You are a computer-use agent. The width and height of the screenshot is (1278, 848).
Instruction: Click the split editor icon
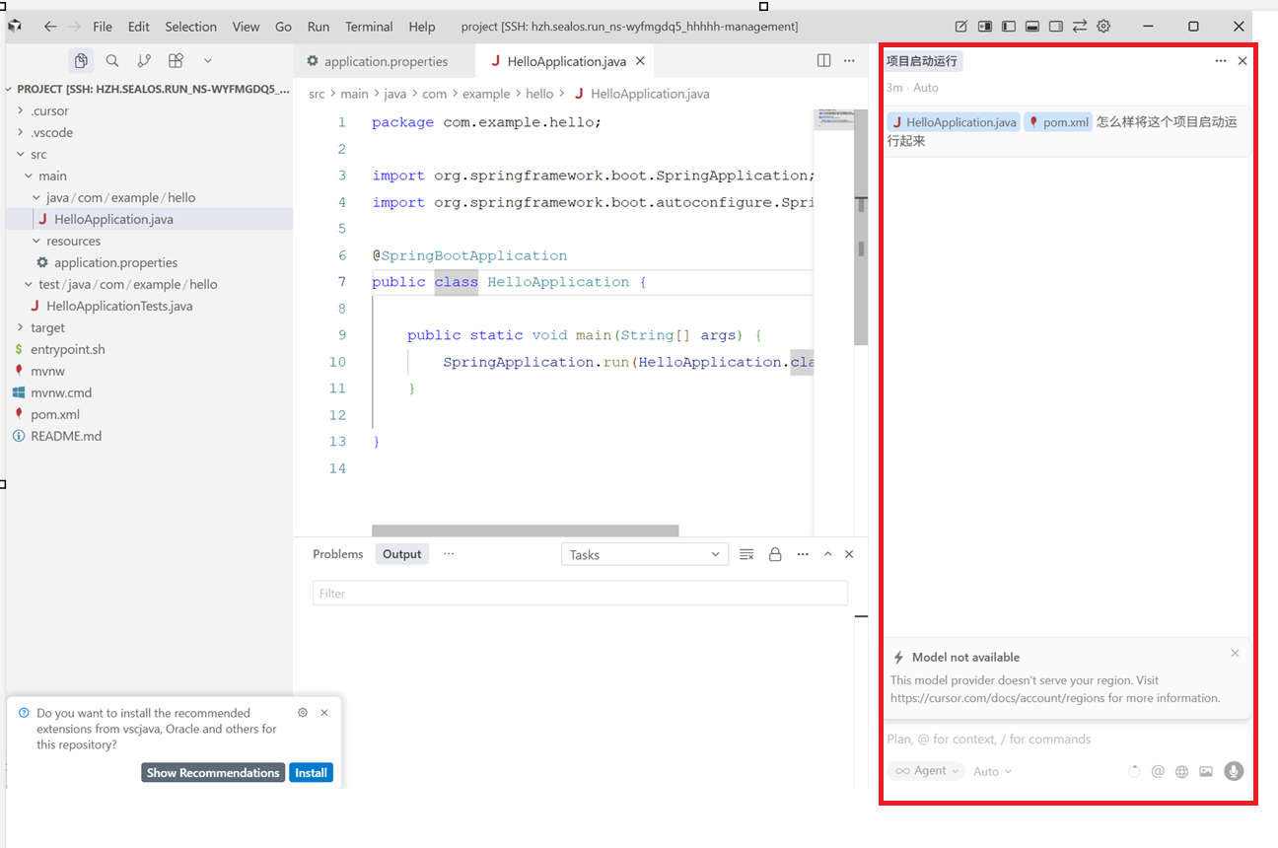coord(824,61)
